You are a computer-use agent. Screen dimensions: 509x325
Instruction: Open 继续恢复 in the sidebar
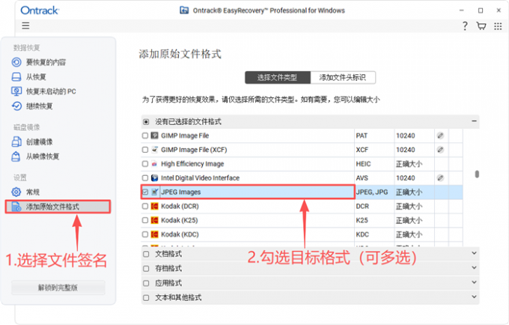pos(39,106)
